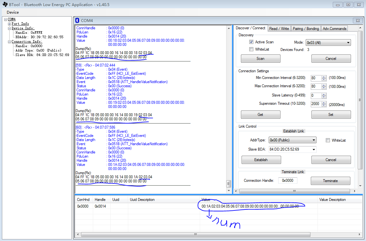366x241 pixels.
Task: Decrease Supervision Timeout with down arrow
Action: click(324, 105)
